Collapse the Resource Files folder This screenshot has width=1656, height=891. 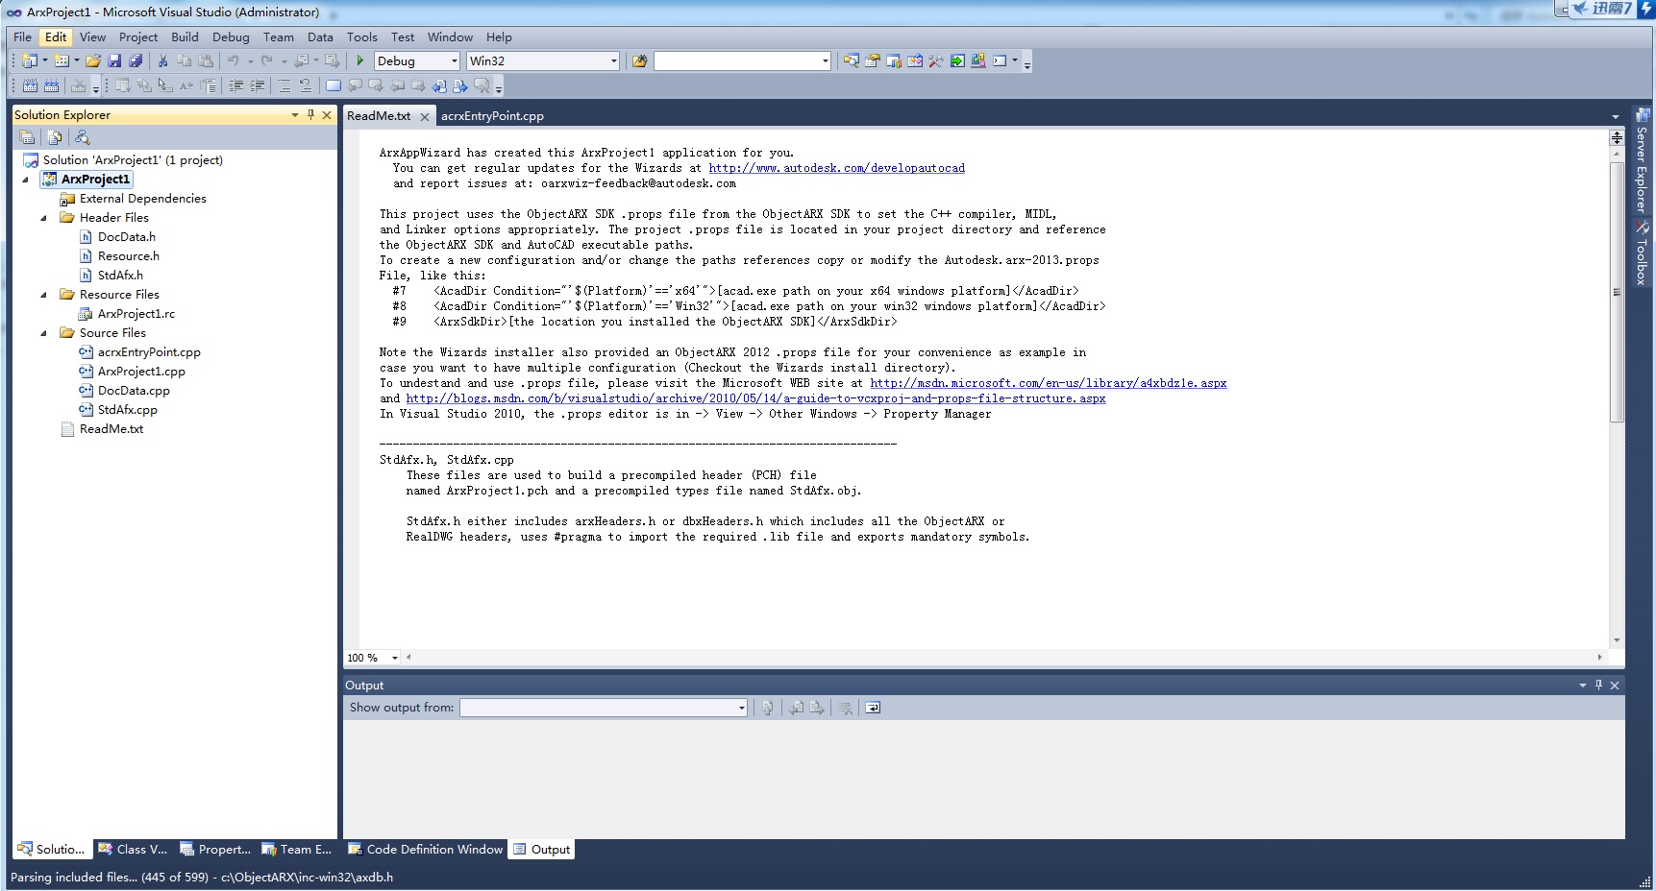tap(44, 295)
